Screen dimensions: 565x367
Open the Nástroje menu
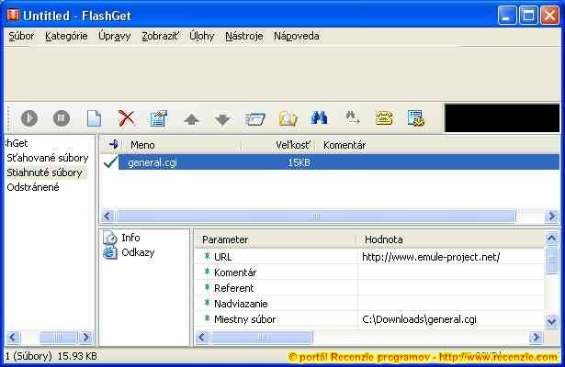(243, 37)
